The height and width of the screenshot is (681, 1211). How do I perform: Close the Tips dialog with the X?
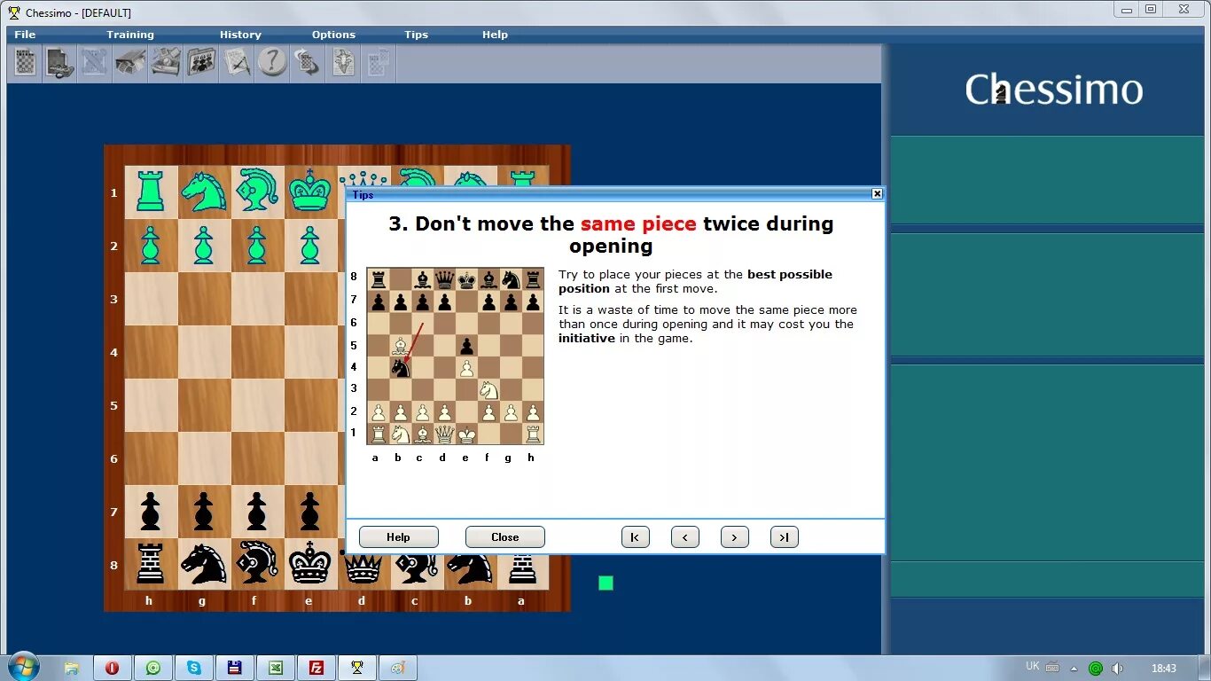[877, 193]
